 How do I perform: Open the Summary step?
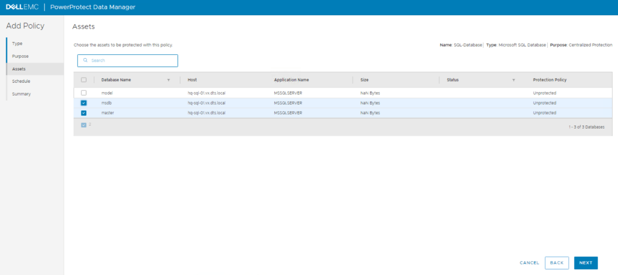pos(21,94)
